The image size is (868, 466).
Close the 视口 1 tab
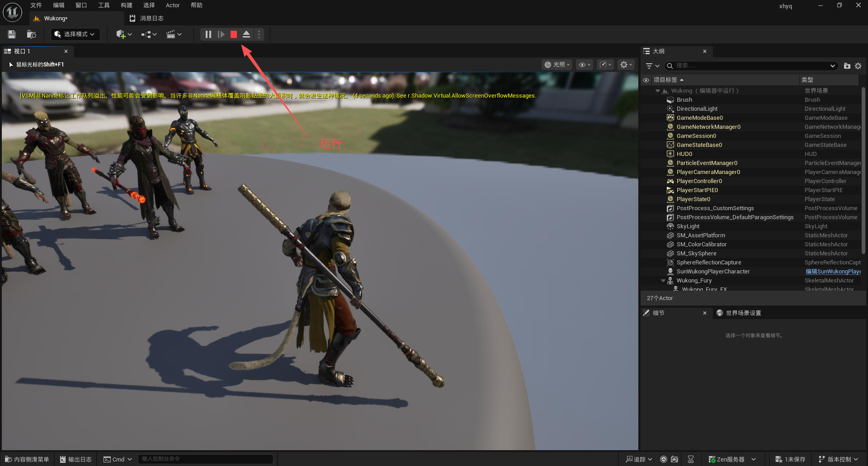coord(66,52)
